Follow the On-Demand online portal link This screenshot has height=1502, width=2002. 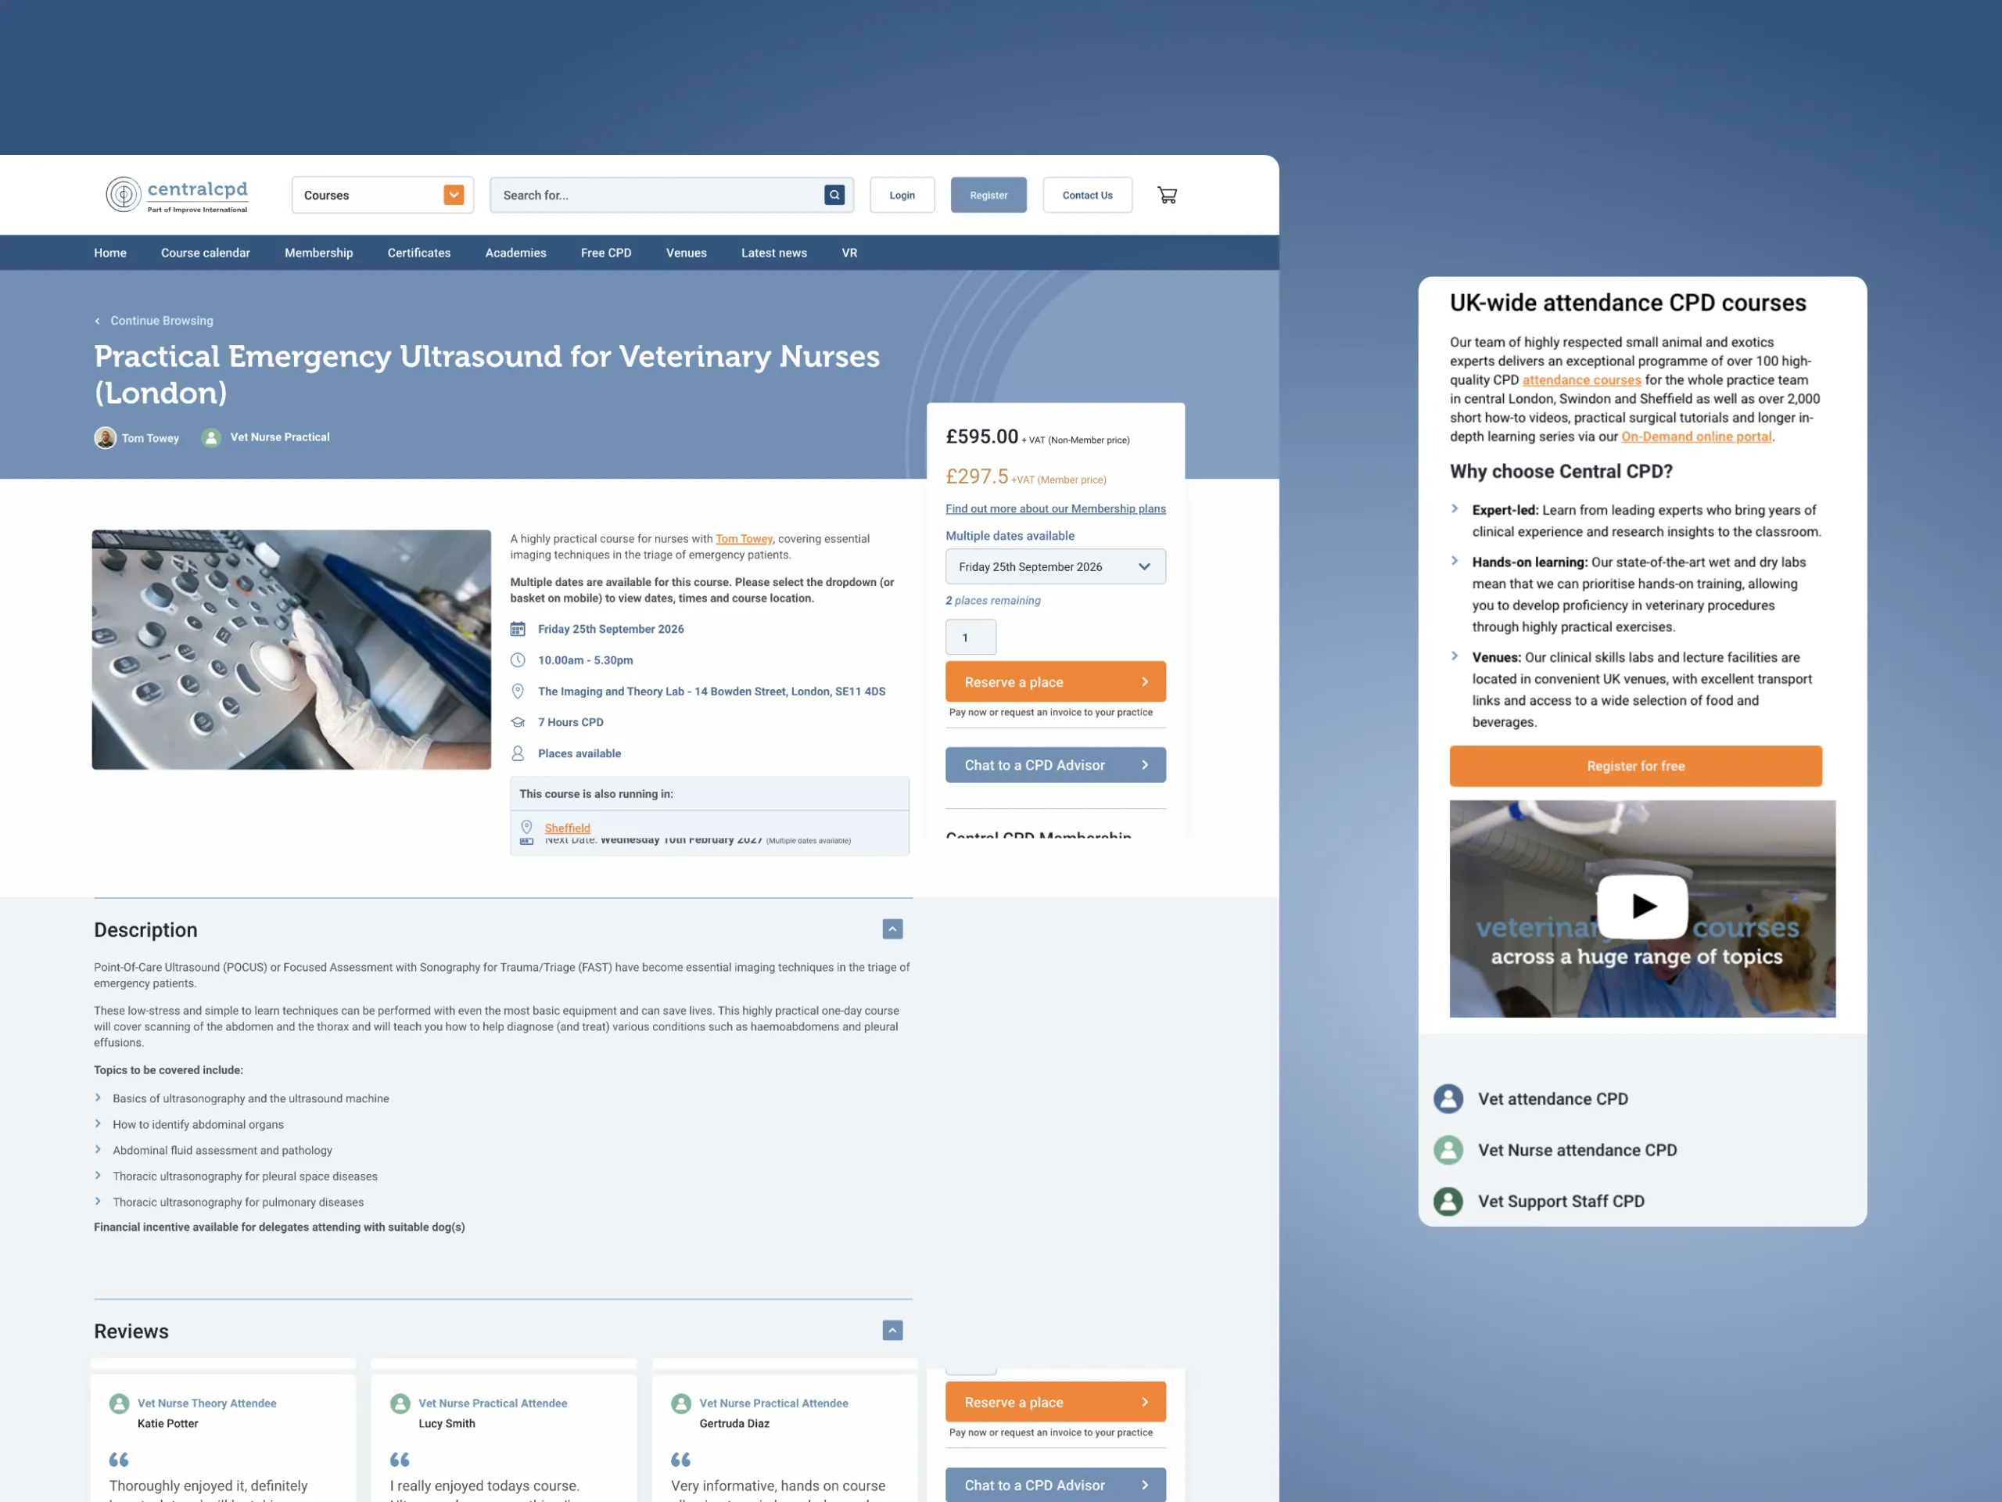(1696, 437)
